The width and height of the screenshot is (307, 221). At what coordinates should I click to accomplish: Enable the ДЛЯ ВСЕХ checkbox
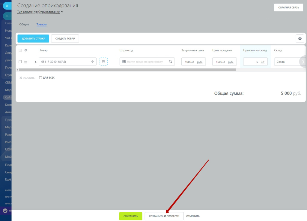[x=40, y=78]
